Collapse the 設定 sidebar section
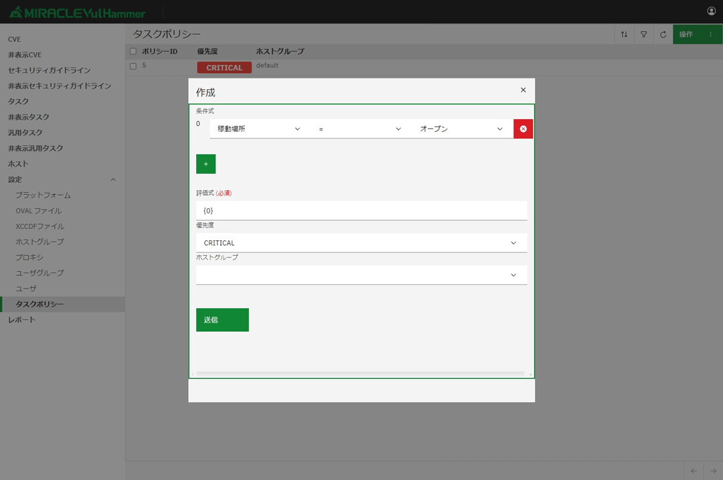723x480 pixels. 112,179
